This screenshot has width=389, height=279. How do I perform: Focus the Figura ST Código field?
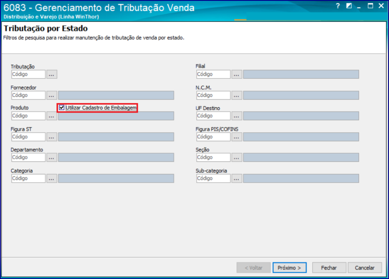coord(28,137)
